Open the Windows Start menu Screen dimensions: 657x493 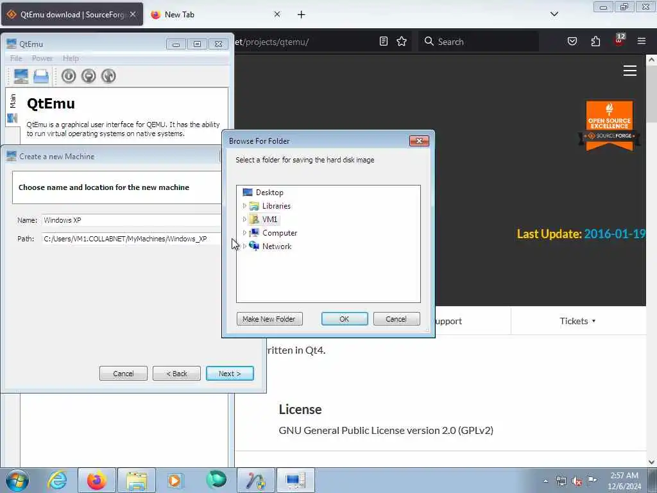point(17,480)
